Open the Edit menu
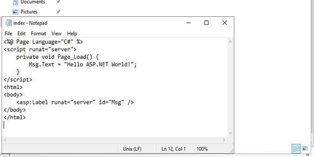The image size is (314, 157). click(21, 34)
